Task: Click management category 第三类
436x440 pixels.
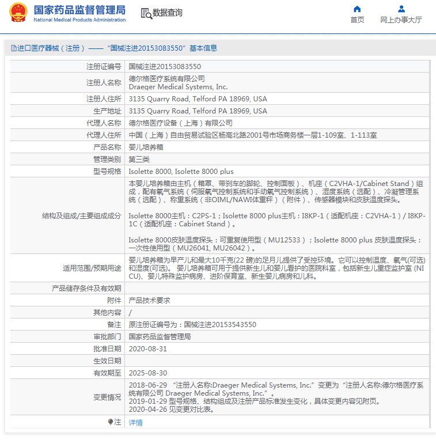Action: (139, 159)
